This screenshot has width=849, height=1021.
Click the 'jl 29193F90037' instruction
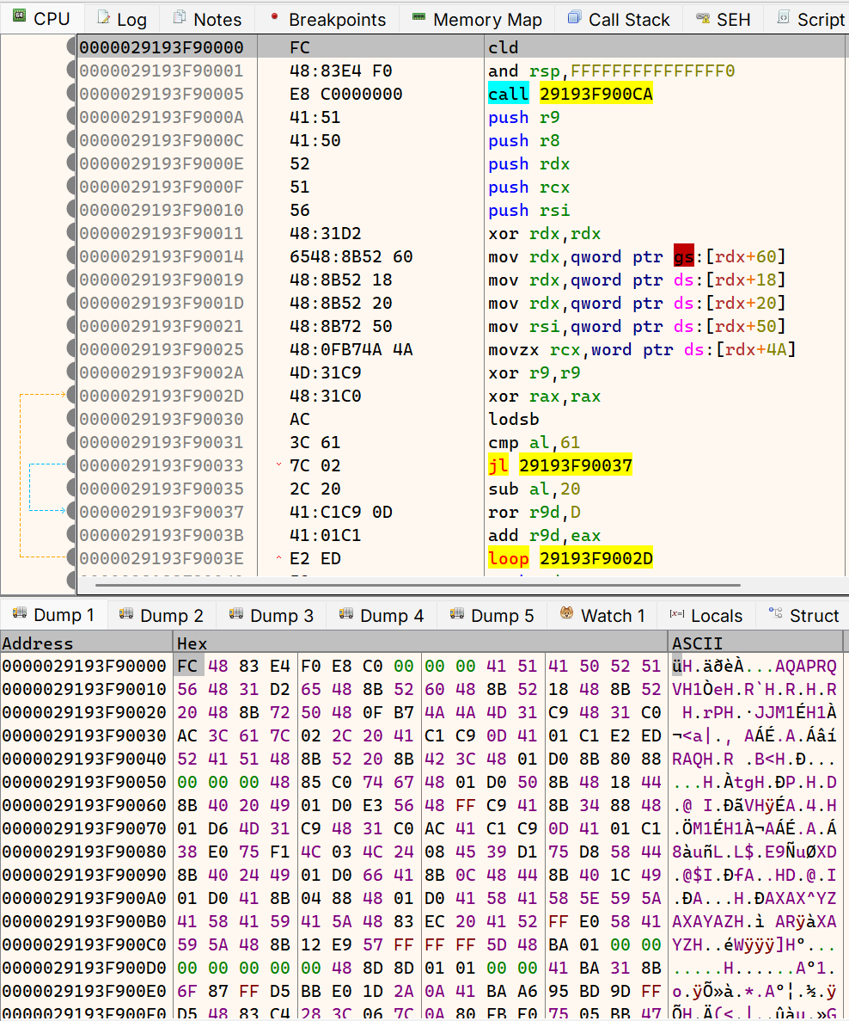pos(560,465)
